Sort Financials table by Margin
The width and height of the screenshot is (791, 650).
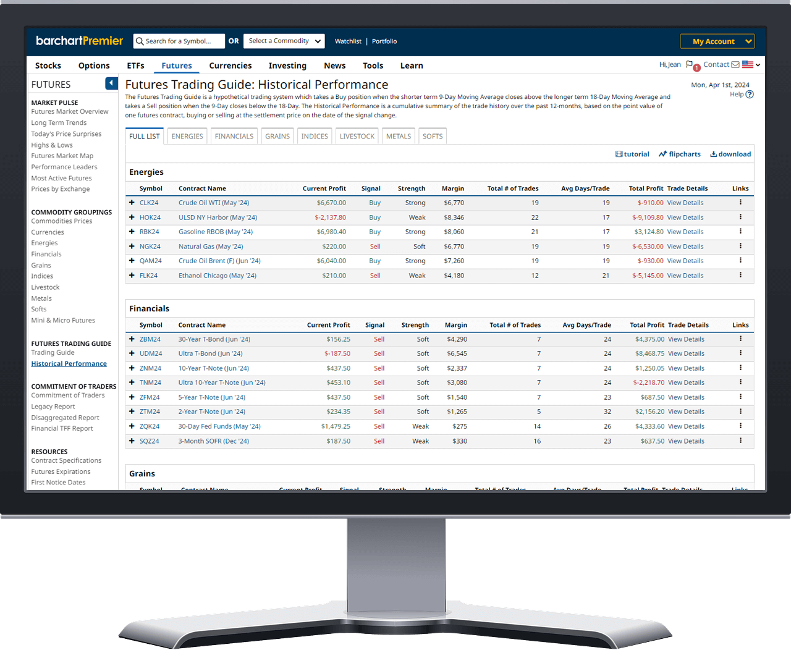coord(456,325)
